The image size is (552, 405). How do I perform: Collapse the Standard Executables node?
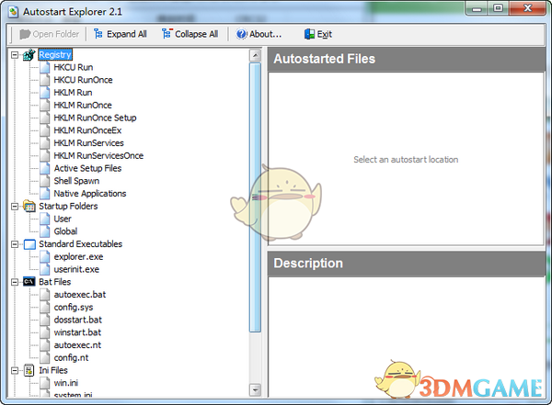pyautogui.click(x=15, y=244)
